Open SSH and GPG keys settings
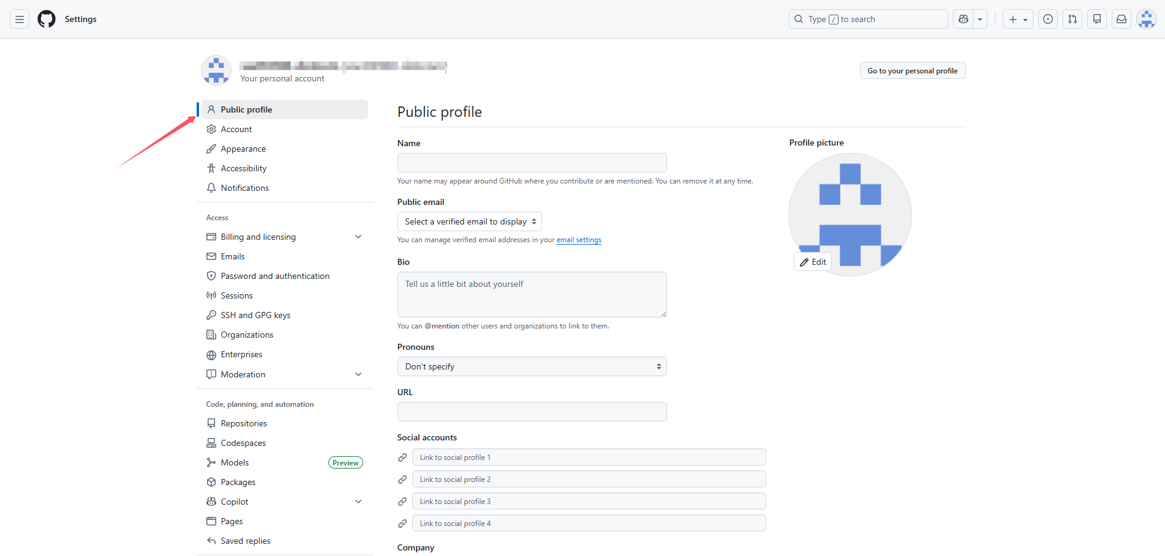 click(x=255, y=315)
